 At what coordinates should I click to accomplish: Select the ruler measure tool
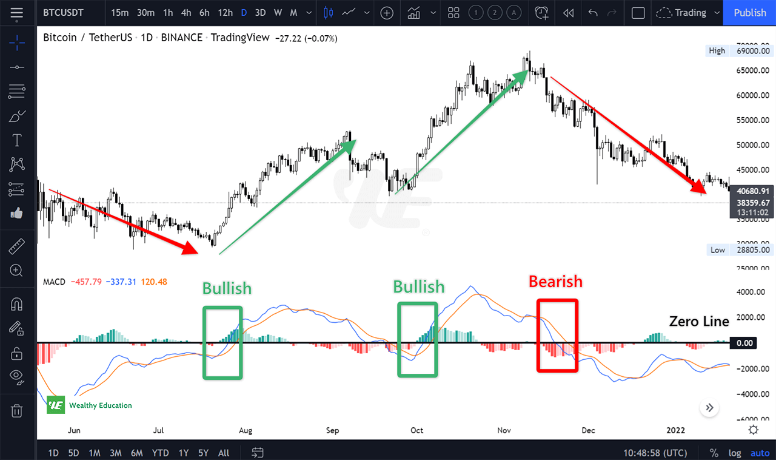(x=17, y=246)
